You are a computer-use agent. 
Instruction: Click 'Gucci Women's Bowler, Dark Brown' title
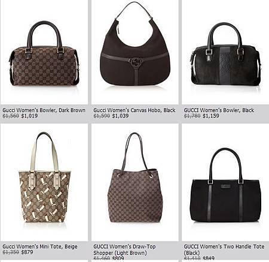coord(44,110)
